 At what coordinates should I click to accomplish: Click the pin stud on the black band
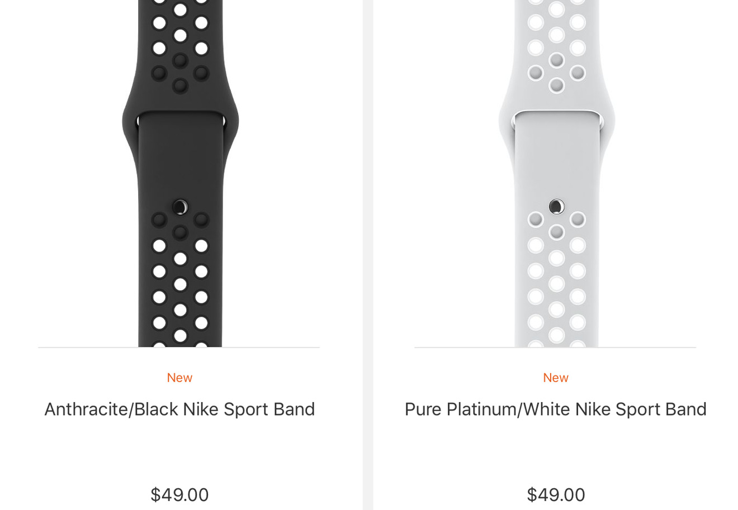180,207
